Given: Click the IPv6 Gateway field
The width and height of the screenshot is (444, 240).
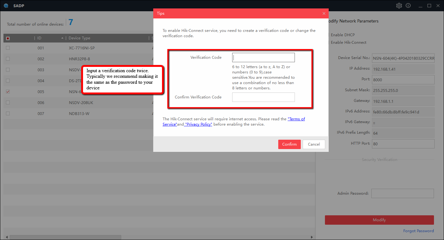Looking at the screenshot, I should pyautogui.click(x=403, y=122).
